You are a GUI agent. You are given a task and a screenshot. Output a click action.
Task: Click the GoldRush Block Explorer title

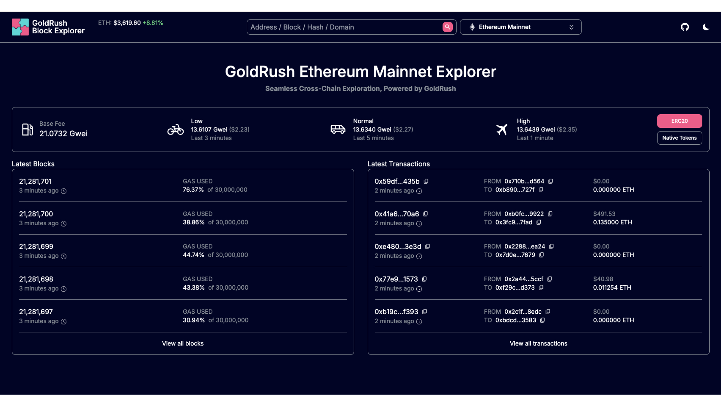point(58,27)
